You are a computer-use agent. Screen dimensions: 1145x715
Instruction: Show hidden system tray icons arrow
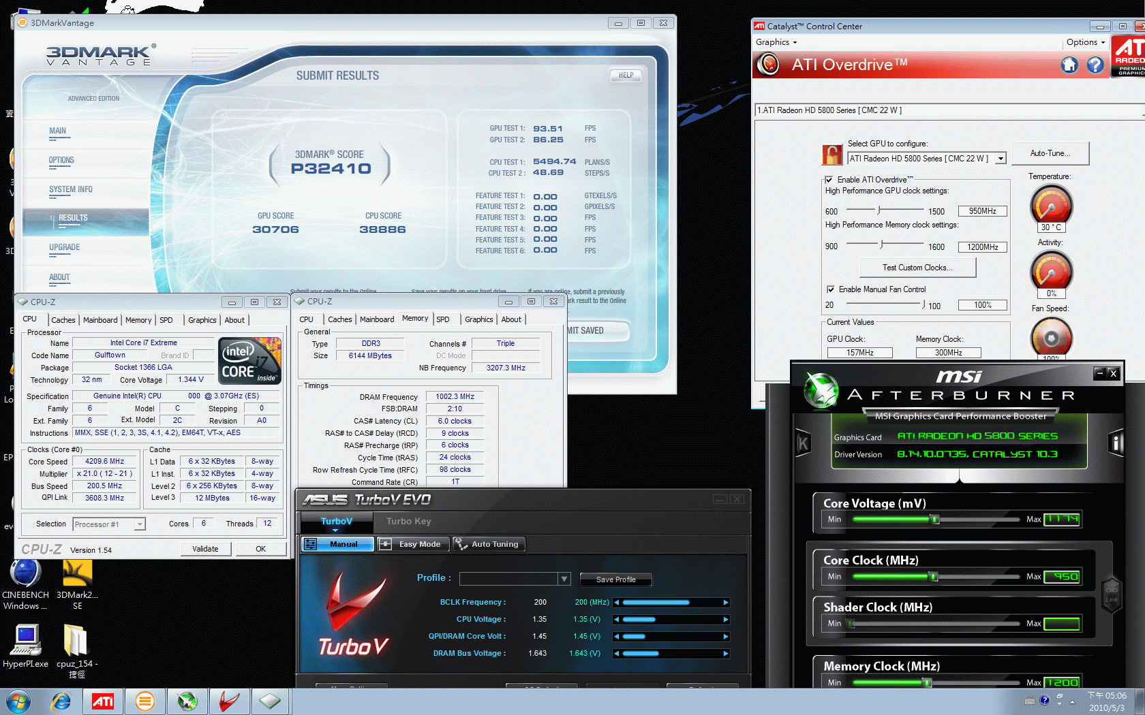[1072, 701]
